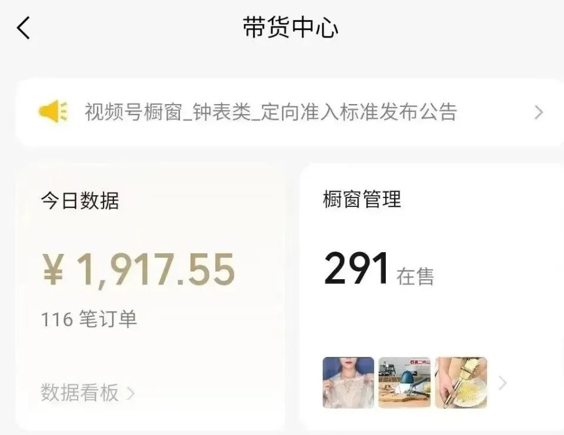This screenshot has height=435, width=564.
Task: Click the 带货中心 page title
Action: [x=291, y=27]
